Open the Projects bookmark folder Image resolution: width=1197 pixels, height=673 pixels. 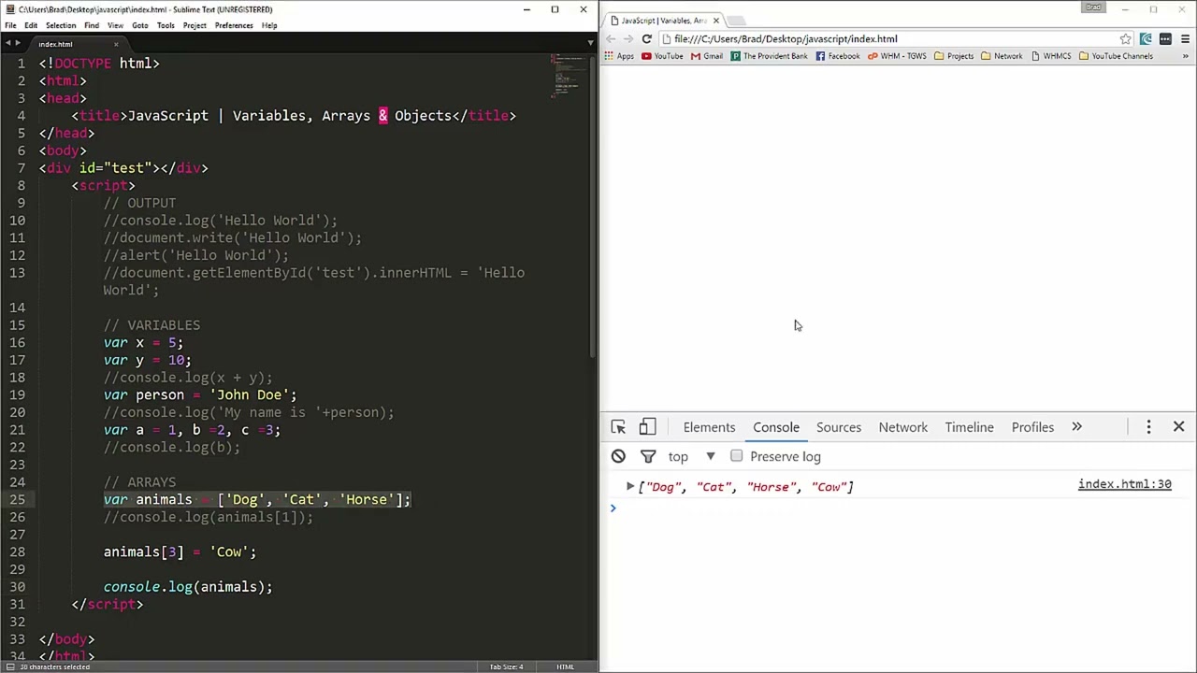[954, 56]
